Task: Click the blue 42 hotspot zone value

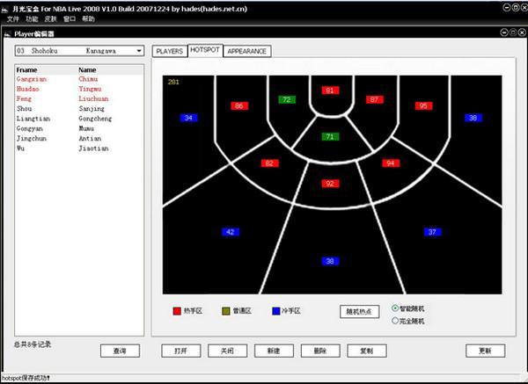Action: (231, 232)
